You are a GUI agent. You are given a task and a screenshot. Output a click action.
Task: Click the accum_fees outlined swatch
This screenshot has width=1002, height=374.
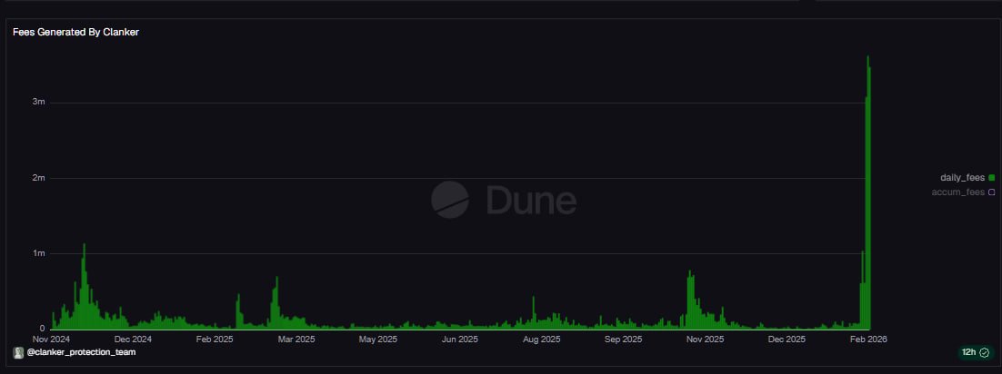992,192
